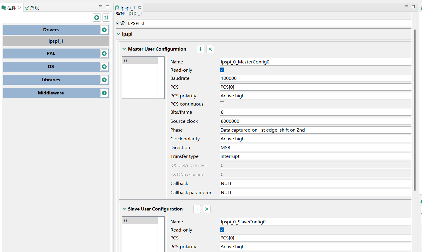Viewport: 422px width, 252px height.
Task: Enable the PCS continuous checkbox
Action: 222,104
